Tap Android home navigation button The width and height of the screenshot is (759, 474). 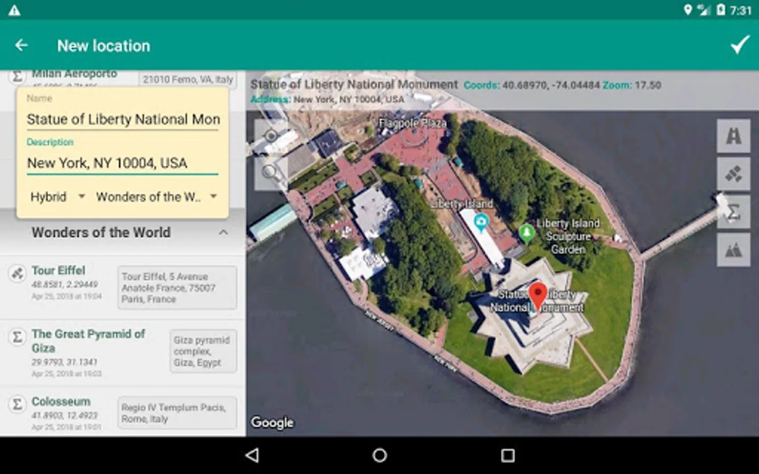pyautogui.click(x=379, y=455)
